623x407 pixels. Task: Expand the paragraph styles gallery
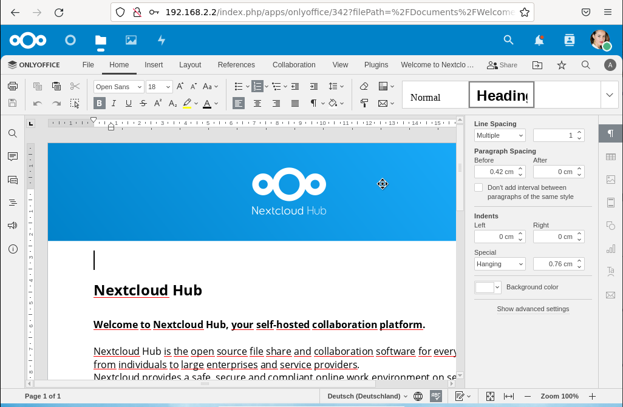[x=610, y=95]
